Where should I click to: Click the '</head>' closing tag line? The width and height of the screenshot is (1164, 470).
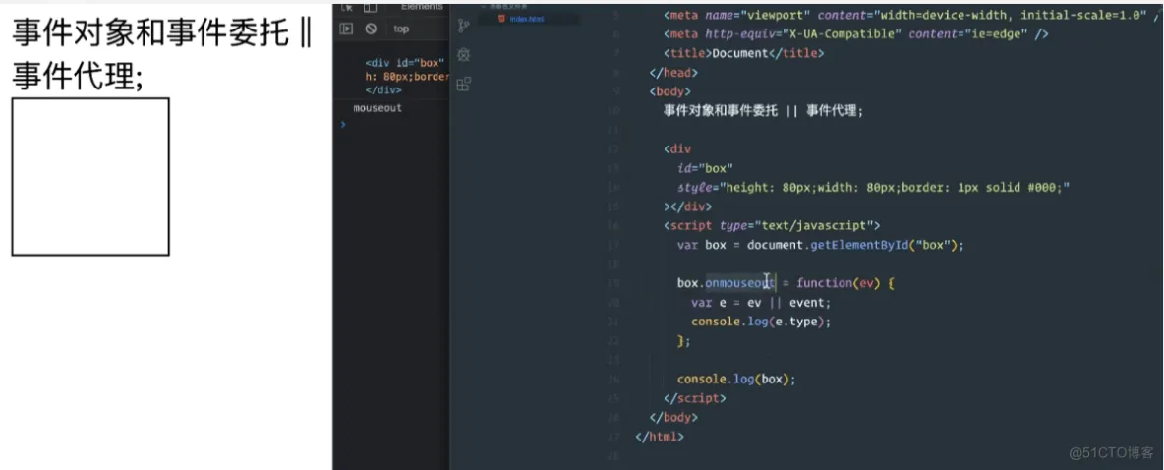(673, 73)
